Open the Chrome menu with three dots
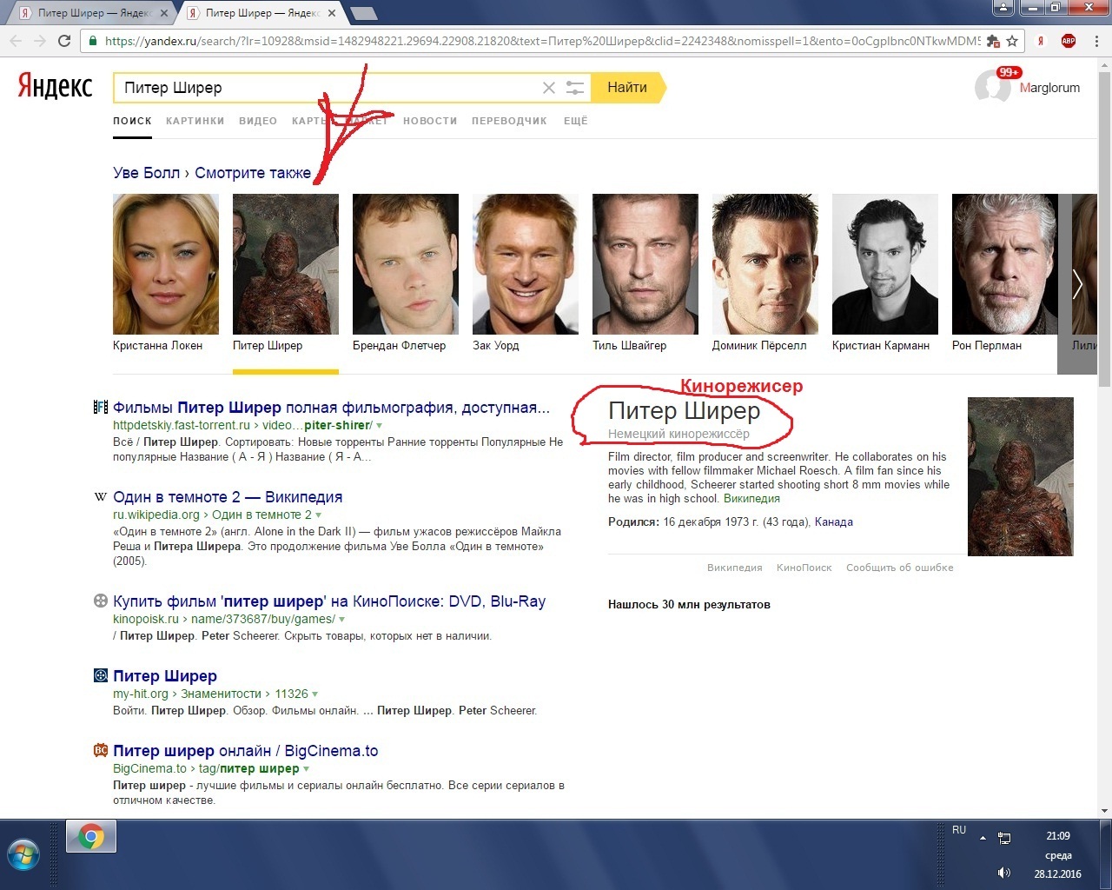This screenshot has width=1112, height=890. [x=1095, y=41]
